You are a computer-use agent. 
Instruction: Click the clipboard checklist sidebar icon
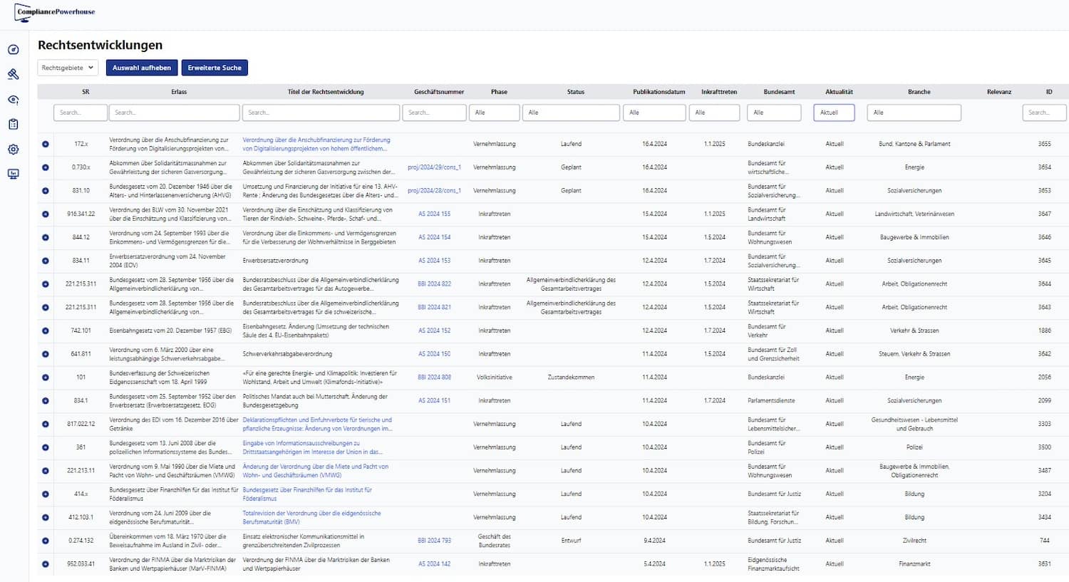(13, 124)
